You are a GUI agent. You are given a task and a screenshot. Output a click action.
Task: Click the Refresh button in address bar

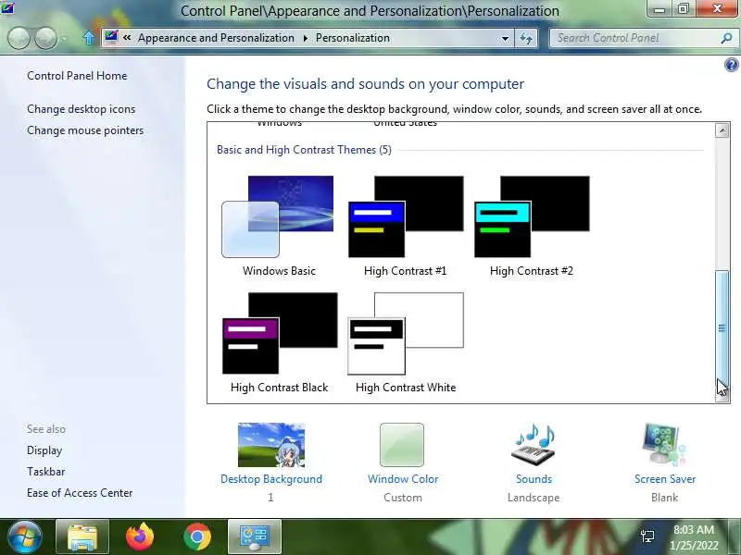(x=526, y=38)
